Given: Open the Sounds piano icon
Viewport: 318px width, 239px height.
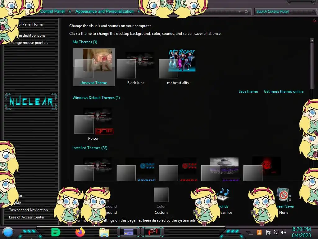Looking at the screenshot, I should (223, 194).
